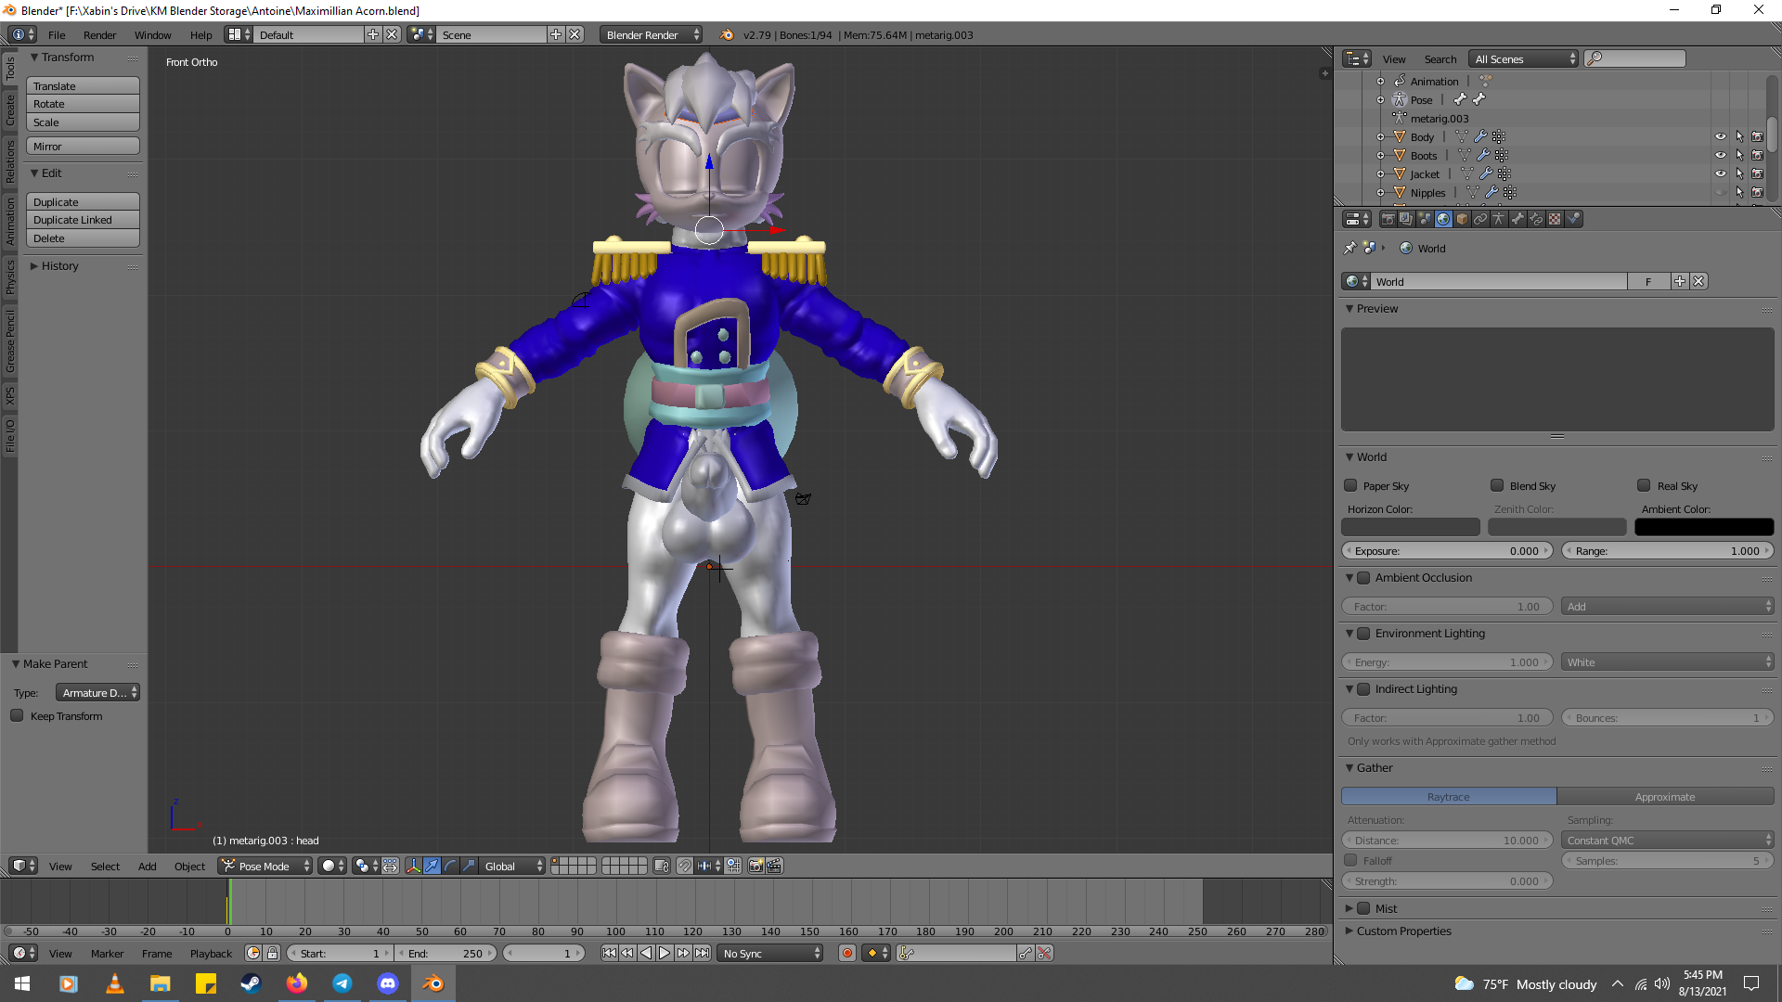Enable Environment Lighting checkbox
Image resolution: width=1782 pixels, height=1002 pixels.
(x=1363, y=633)
